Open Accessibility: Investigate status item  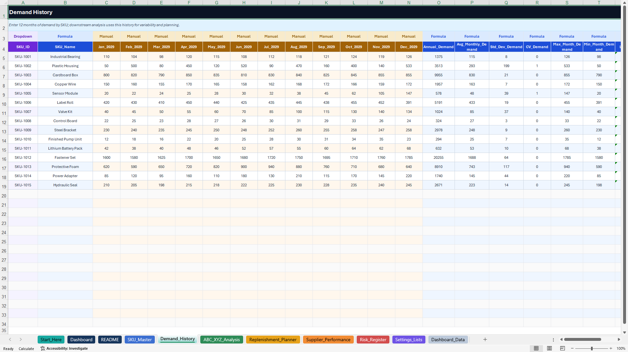pyautogui.click(x=64, y=348)
